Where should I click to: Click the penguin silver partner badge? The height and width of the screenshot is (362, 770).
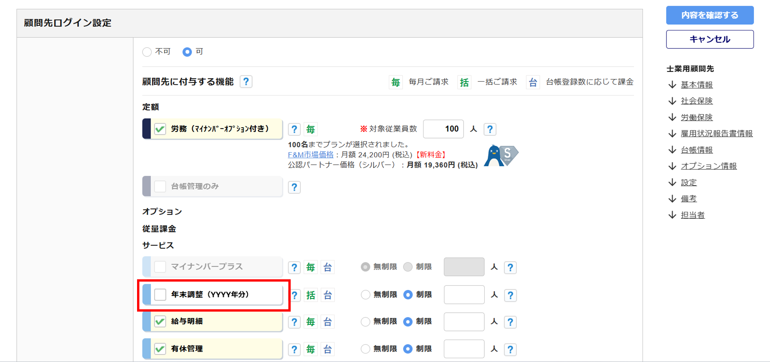(x=500, y=155)
